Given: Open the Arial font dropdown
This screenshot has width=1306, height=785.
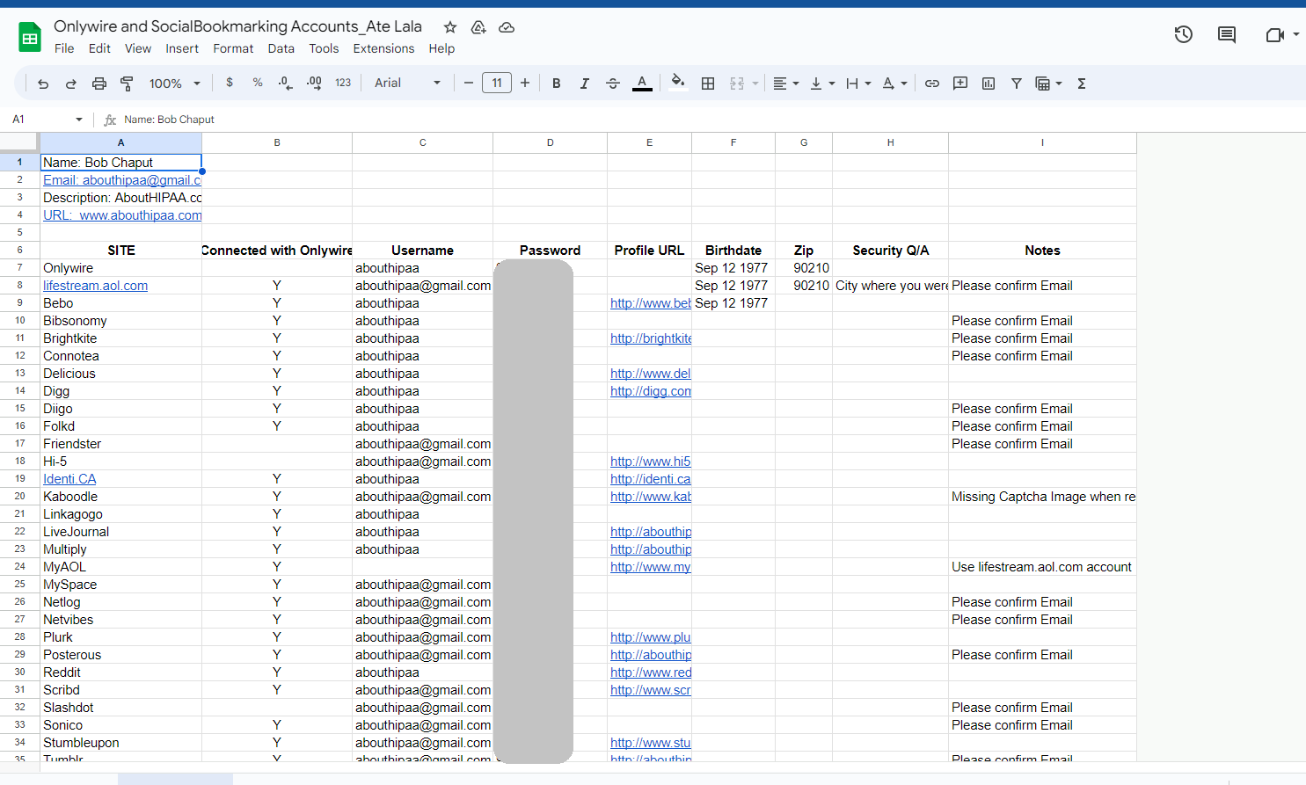Looking at the screenshot, I should [407, 83].
